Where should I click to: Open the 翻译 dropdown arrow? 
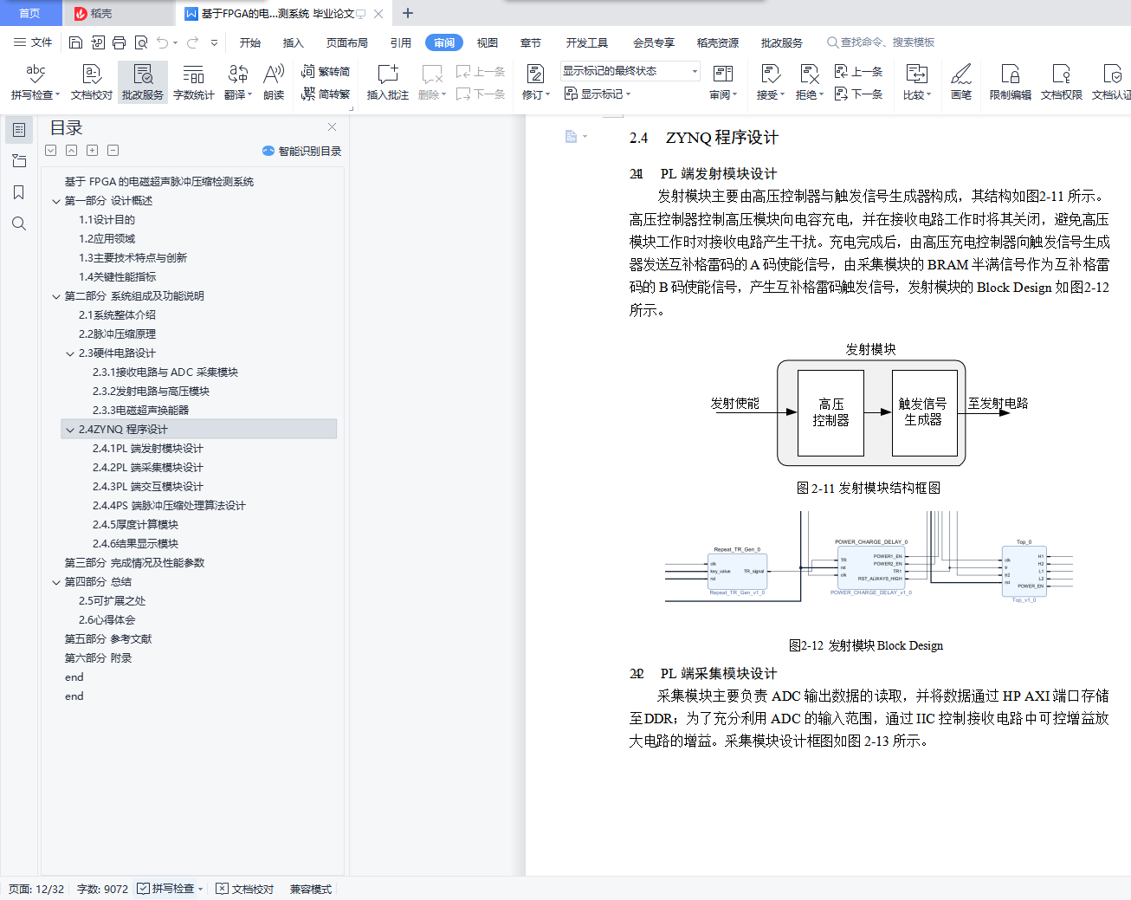pos(250,95)
